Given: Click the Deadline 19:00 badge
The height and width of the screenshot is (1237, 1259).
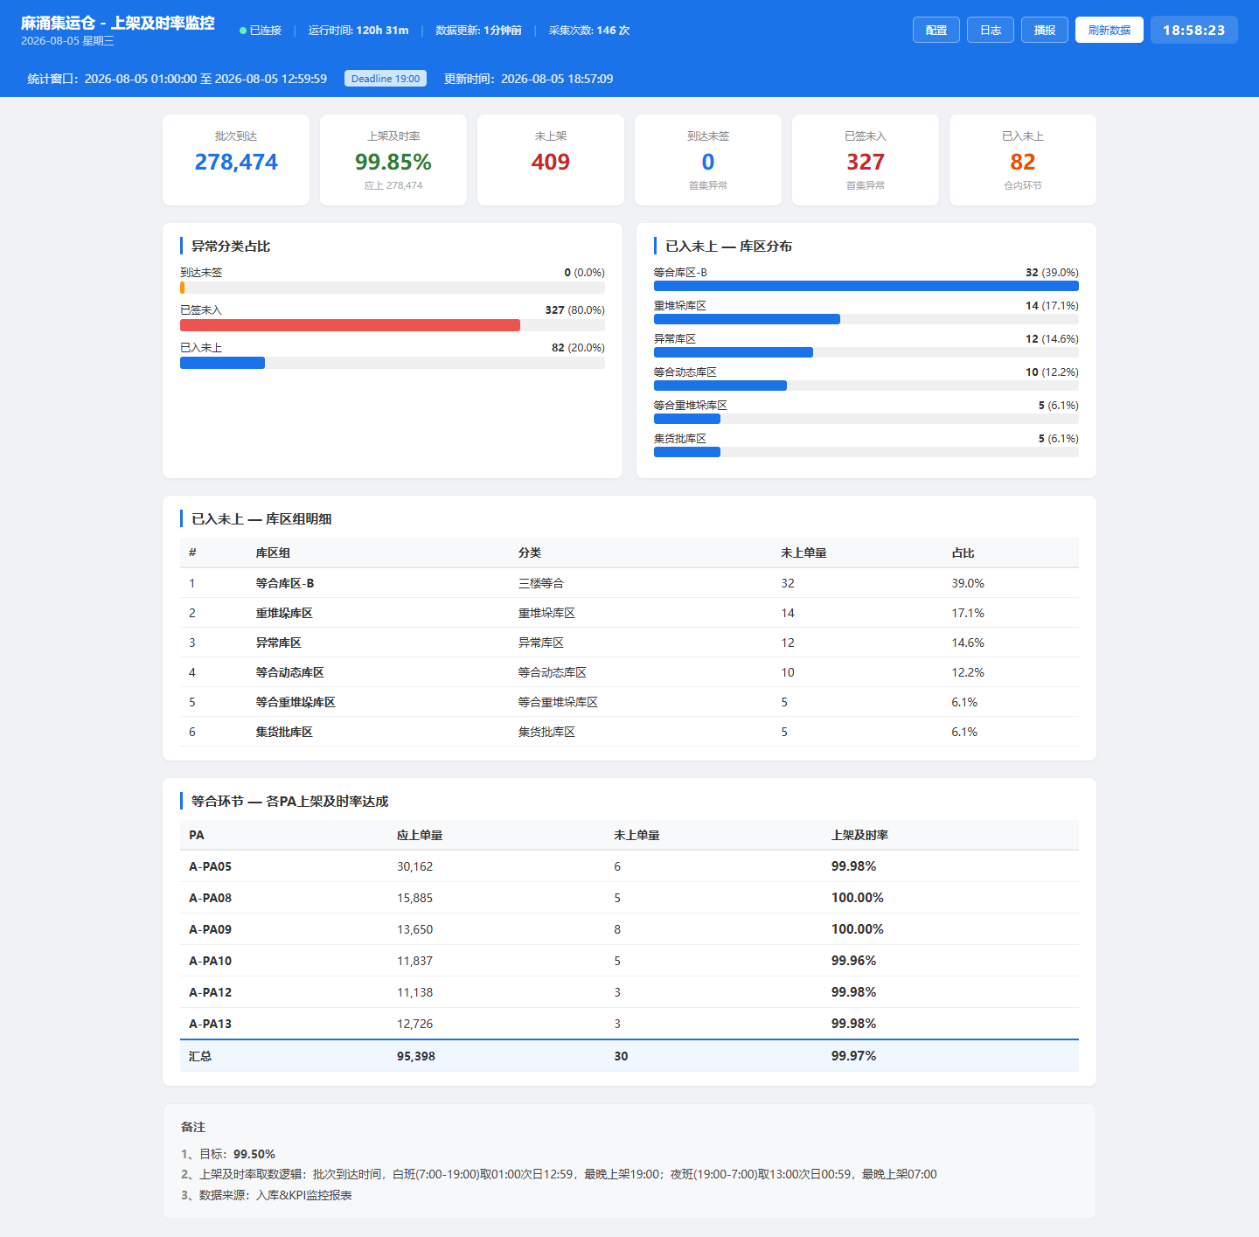Looking at the screenshot, I should click(386, 79).
